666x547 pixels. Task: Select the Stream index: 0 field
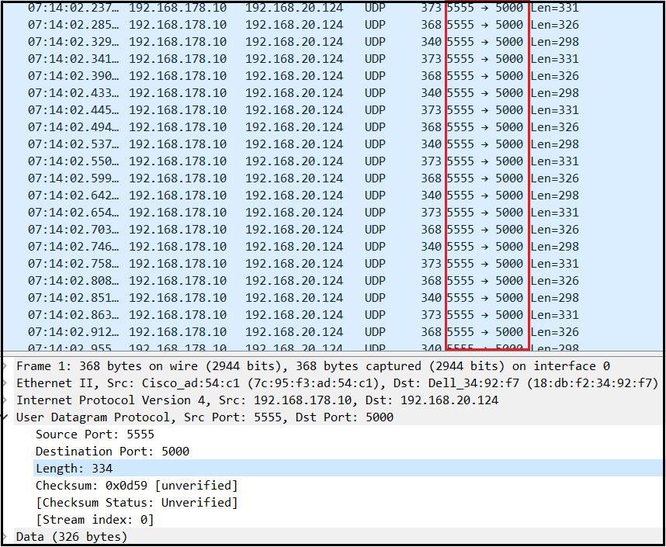coord(93,519)
